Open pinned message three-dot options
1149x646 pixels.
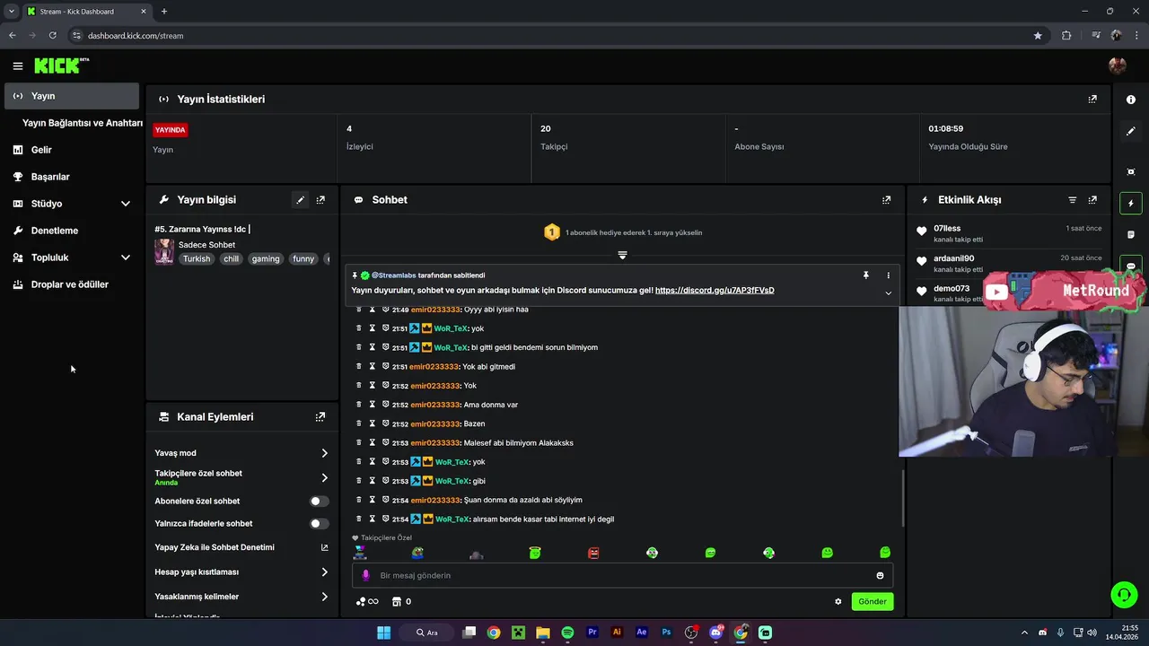click(x=889, y=275)
